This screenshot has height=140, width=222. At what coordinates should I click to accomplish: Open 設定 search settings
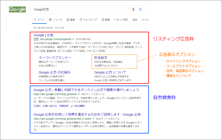[135, 20]
